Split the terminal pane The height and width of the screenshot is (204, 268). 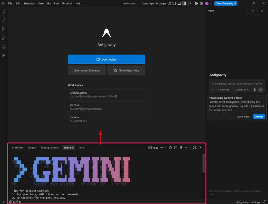point(176,148)
